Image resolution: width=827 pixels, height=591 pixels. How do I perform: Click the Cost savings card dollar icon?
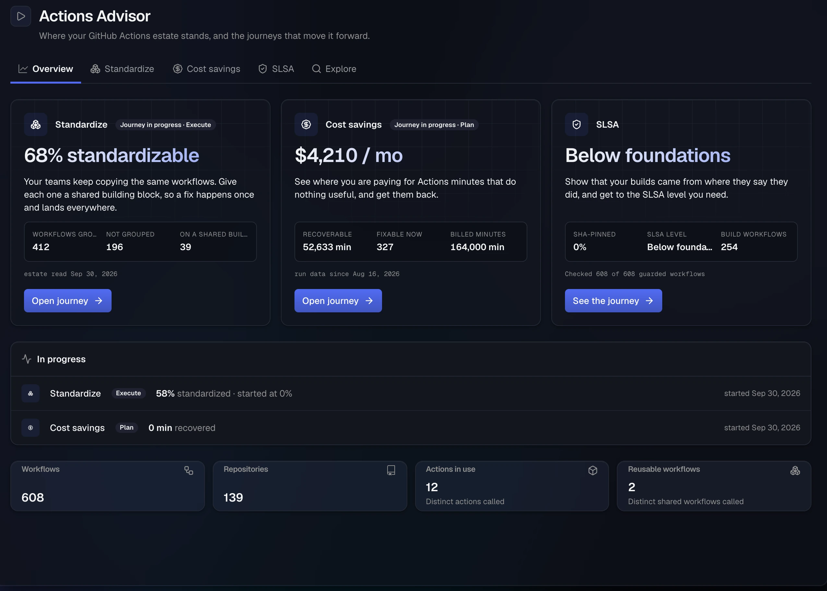(x=306, y=124)
